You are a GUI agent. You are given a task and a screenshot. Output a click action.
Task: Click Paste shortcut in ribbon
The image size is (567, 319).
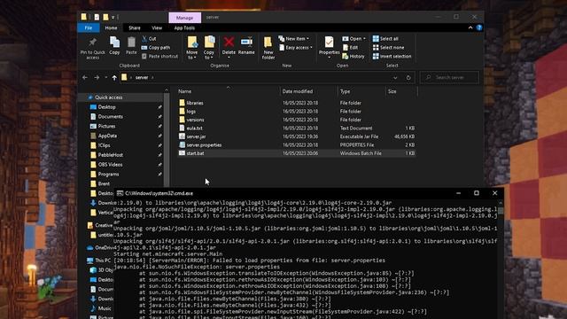click(x=159, y=56)
